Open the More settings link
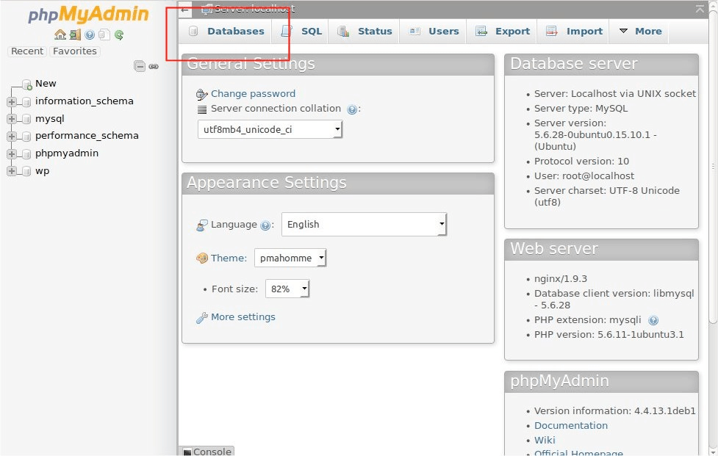Image resolution: width=718 pixels, height=456 pixels. click(x=243, y=317)
